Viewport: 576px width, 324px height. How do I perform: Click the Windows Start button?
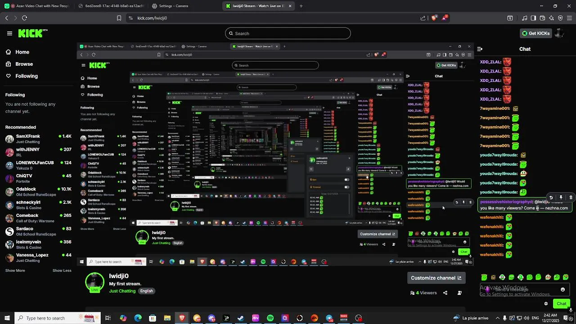coord(7,318)
